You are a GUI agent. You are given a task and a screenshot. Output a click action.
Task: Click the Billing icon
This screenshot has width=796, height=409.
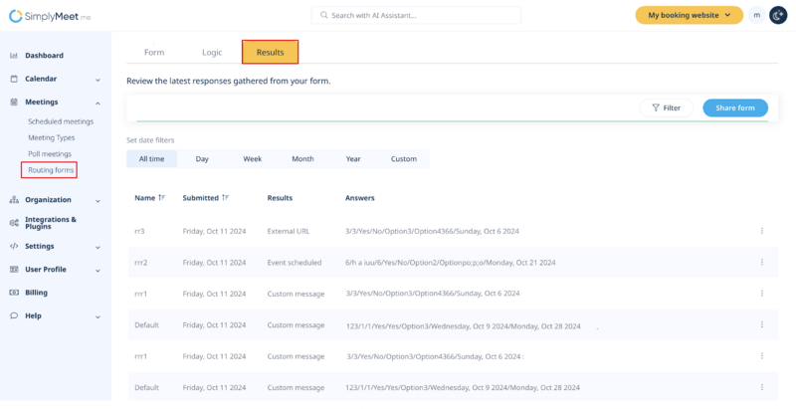click(x=14, y=293)
